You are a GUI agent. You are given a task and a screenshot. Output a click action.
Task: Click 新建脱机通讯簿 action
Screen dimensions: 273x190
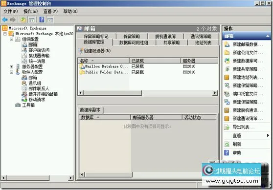pyautogui.click(x=244, y=110)
